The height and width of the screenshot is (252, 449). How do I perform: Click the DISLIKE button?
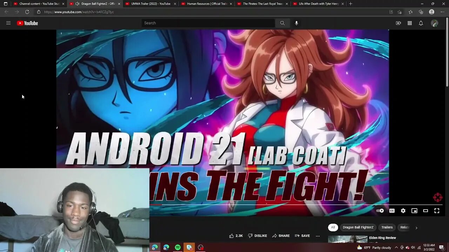[x=257, y=236]
